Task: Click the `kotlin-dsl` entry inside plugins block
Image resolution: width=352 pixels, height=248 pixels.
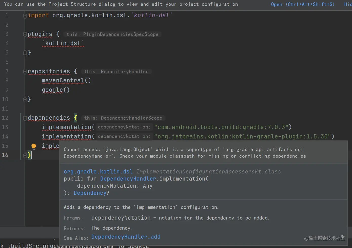Action: (63, 43)
